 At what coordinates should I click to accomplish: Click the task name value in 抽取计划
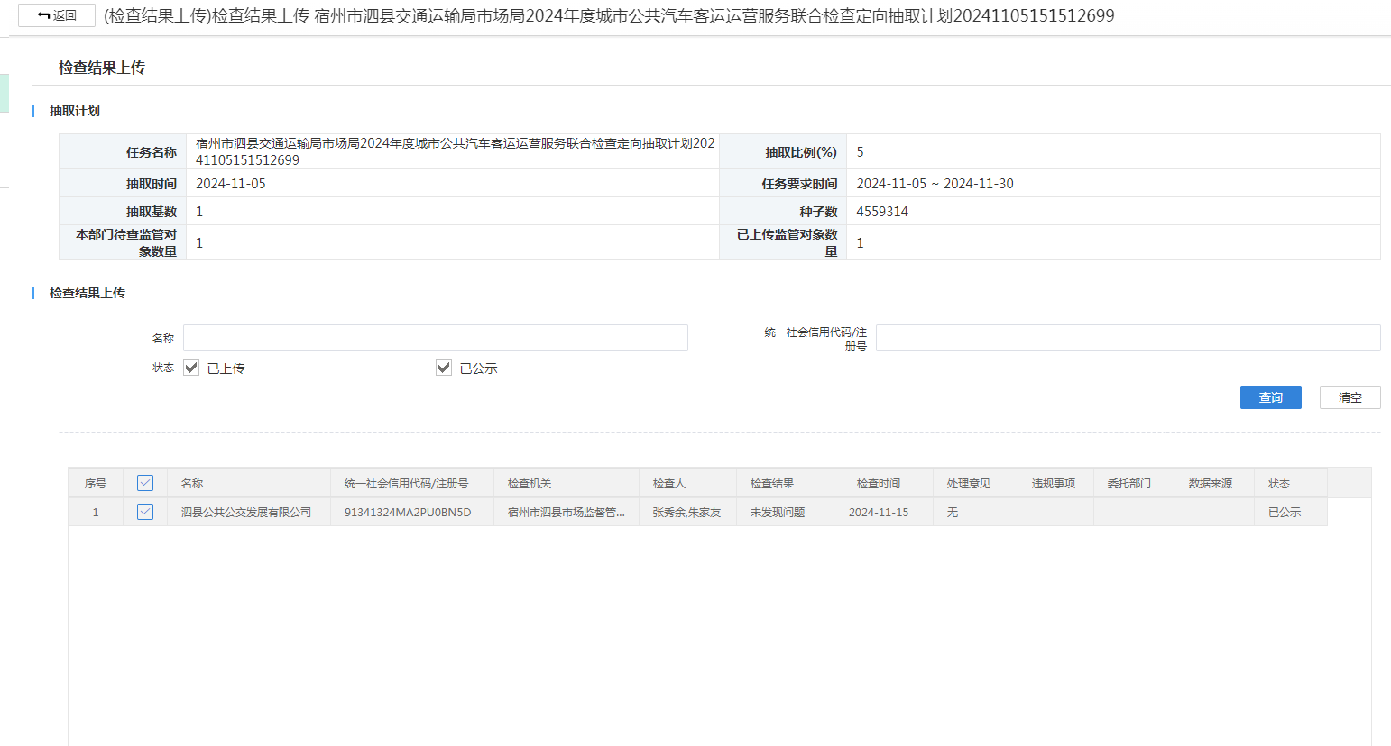click(x=455, y=151)
